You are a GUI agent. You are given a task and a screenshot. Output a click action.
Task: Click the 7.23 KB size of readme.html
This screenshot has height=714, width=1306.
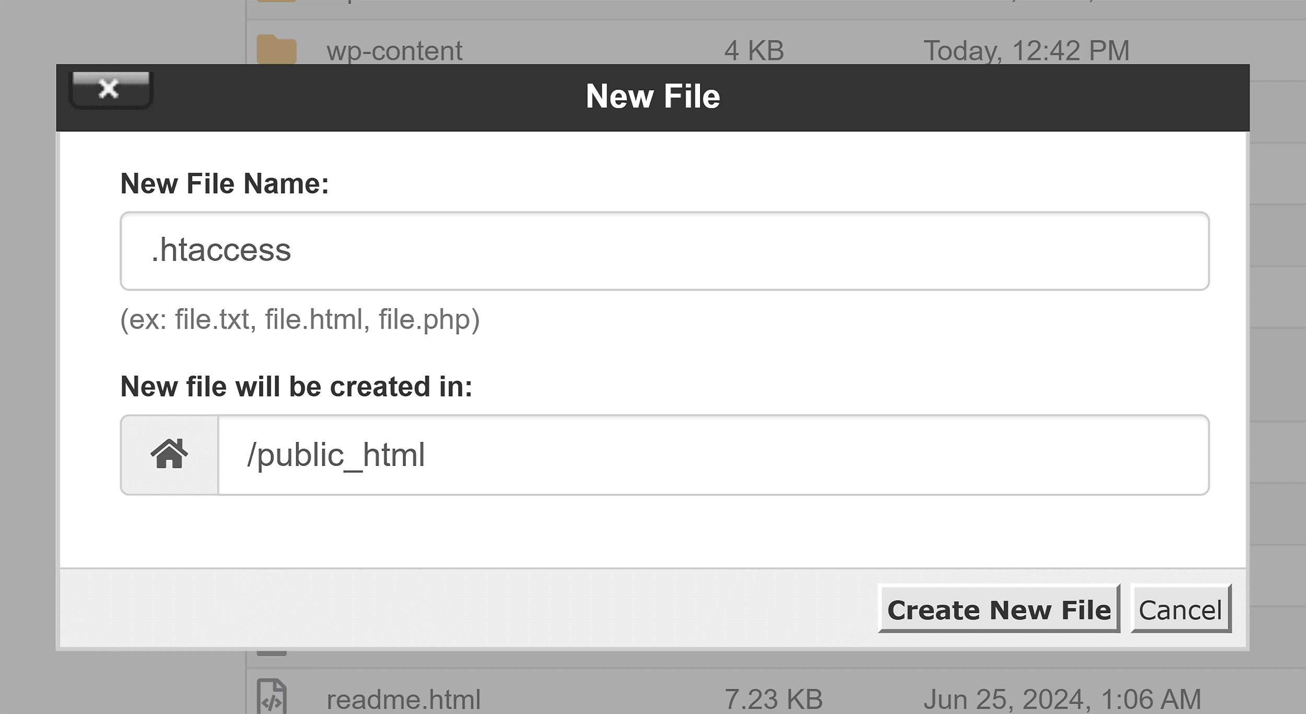(773, 699)
